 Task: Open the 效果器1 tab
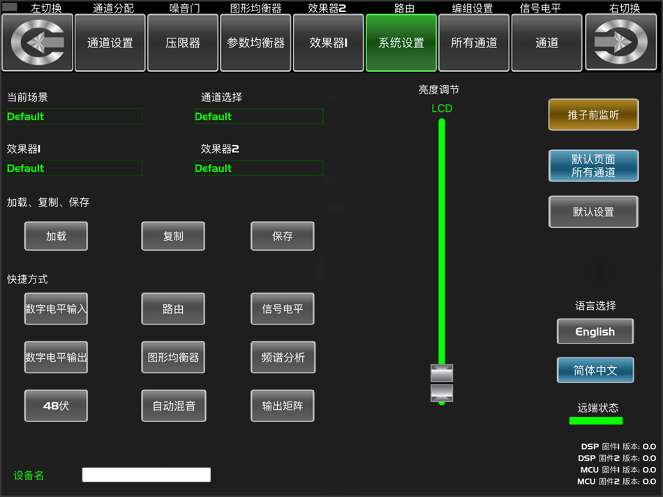(x=328, y=43)
